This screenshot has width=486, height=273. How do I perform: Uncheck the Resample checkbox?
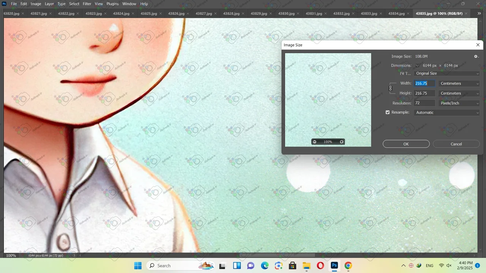(x=388, y=113)
